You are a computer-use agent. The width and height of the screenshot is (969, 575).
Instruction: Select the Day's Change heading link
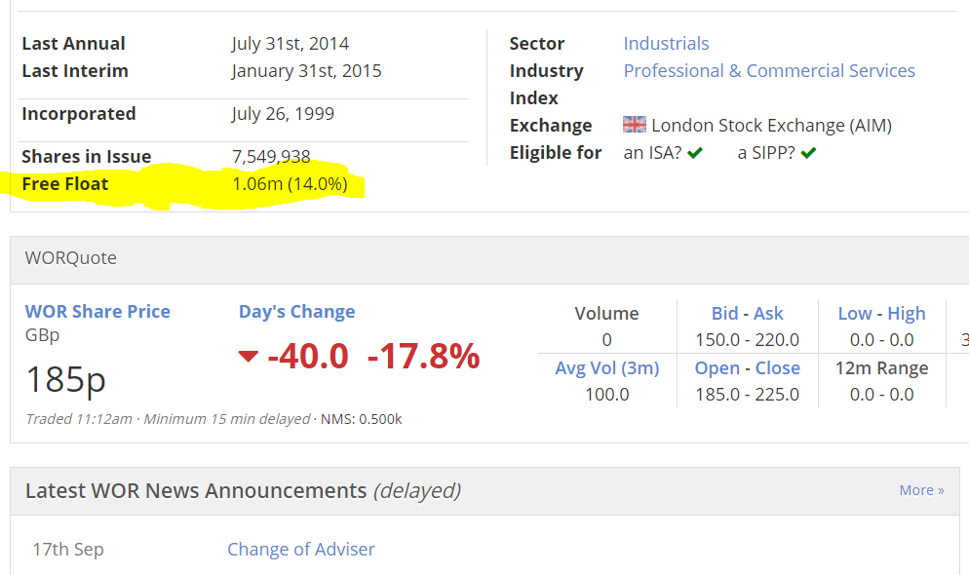(296, 312)
